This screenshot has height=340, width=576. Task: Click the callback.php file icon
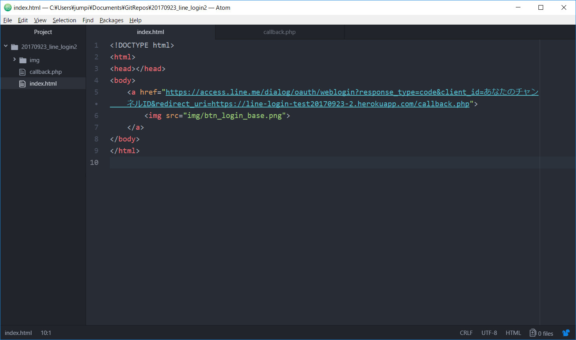click(23, 72)
